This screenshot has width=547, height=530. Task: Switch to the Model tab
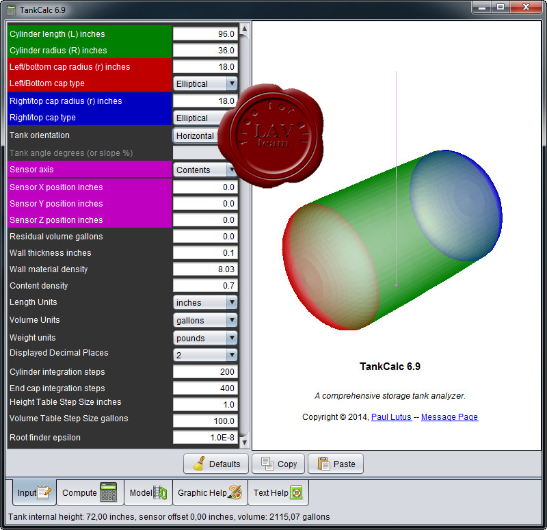coord(148,492)
